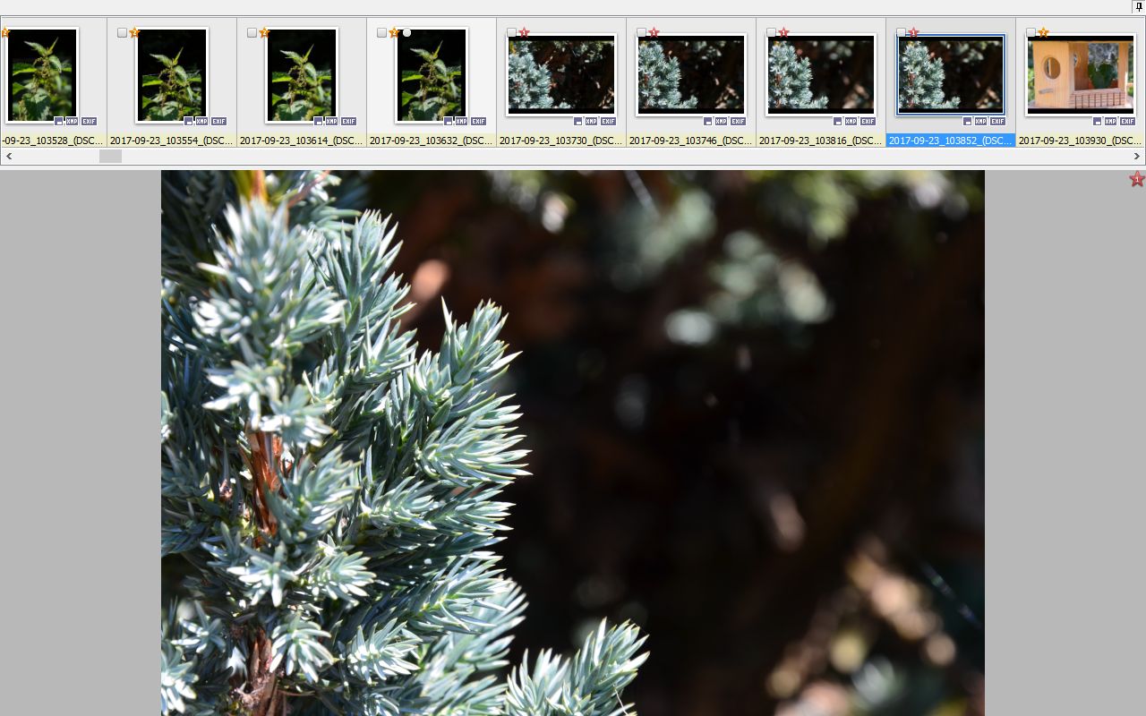1146x716 pixels.
Task: Click the XMP badge under thumbnail 103730
Action: tap(591, 122)
